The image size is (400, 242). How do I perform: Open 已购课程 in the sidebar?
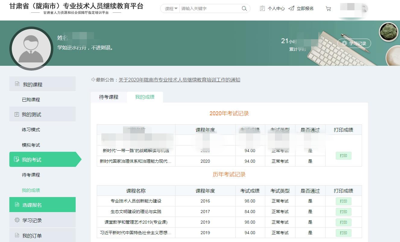click(x=31, y=100)
